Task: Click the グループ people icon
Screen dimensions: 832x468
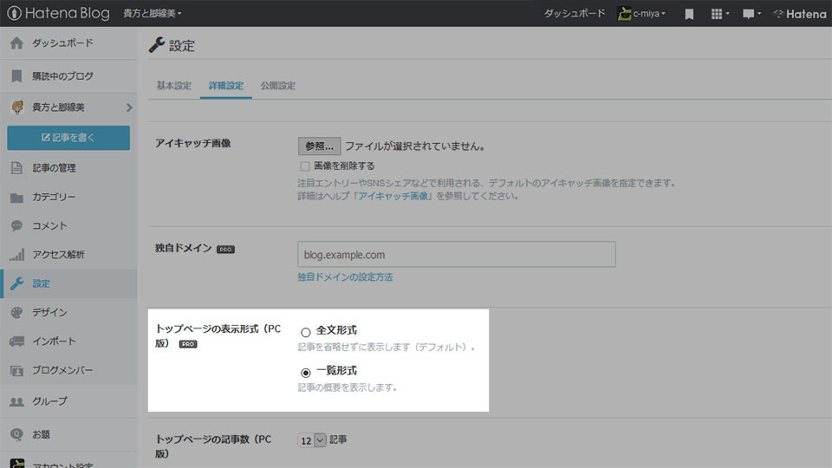Action: tap(17, 401)
